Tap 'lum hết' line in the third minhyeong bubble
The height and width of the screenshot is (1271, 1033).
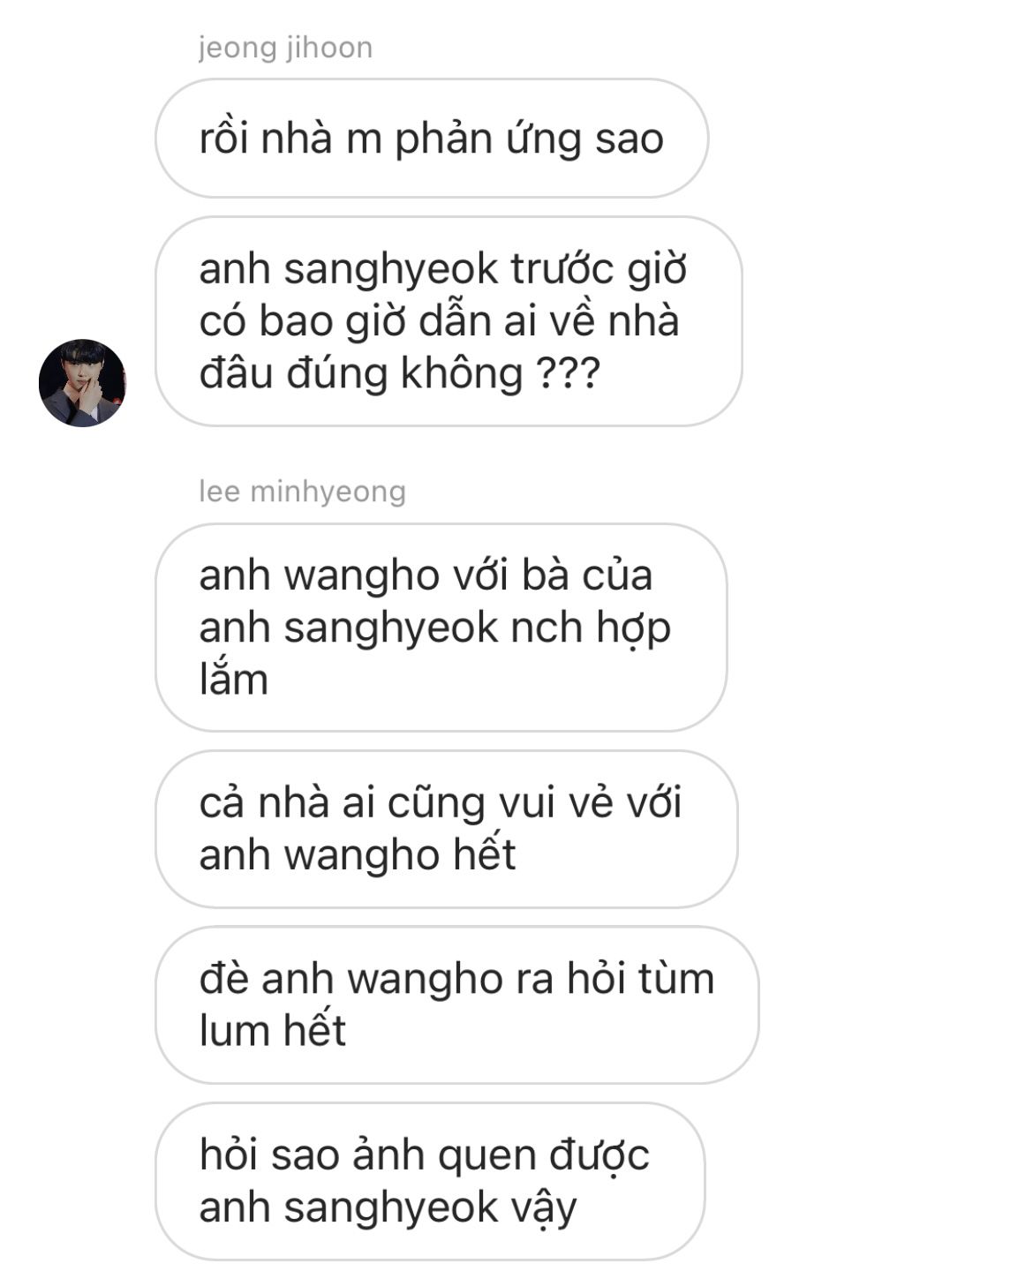tap(272, 1031)
